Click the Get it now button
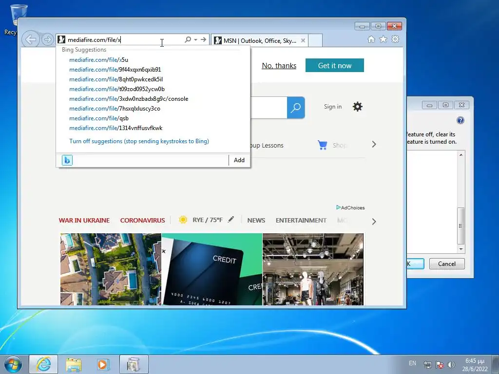 click(334, 65)
